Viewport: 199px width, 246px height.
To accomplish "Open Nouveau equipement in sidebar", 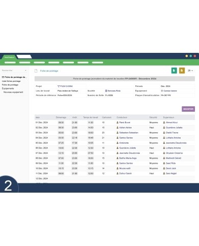I will coord(13,92).
